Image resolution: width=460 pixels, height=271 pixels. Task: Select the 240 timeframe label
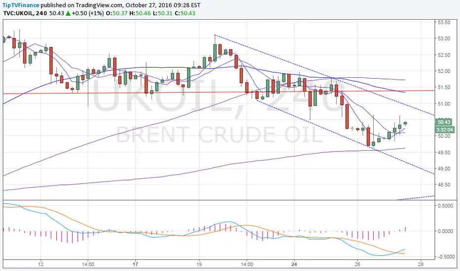coord(41,13)
